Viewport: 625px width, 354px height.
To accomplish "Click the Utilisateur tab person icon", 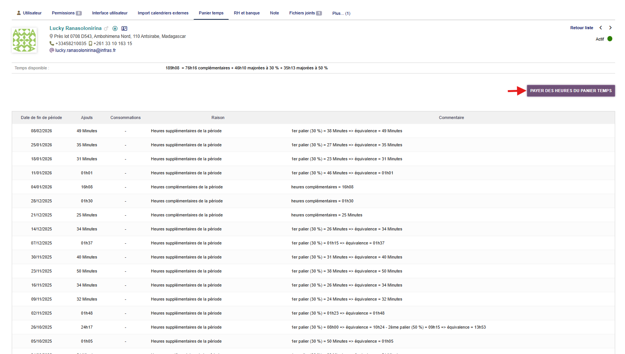I will coord(19,13).
